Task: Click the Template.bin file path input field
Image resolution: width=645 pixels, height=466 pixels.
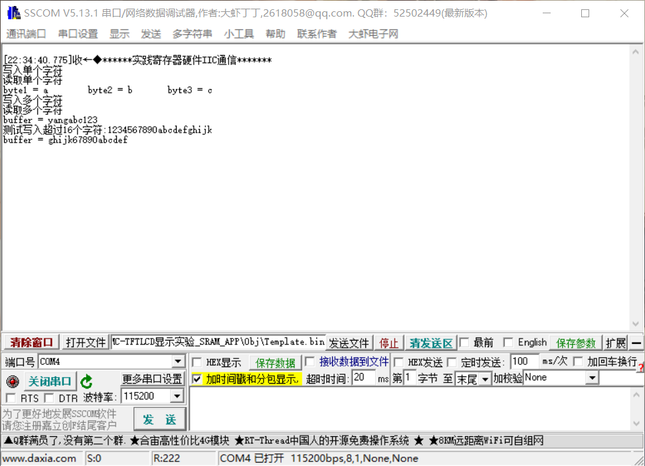Action: 216,343
